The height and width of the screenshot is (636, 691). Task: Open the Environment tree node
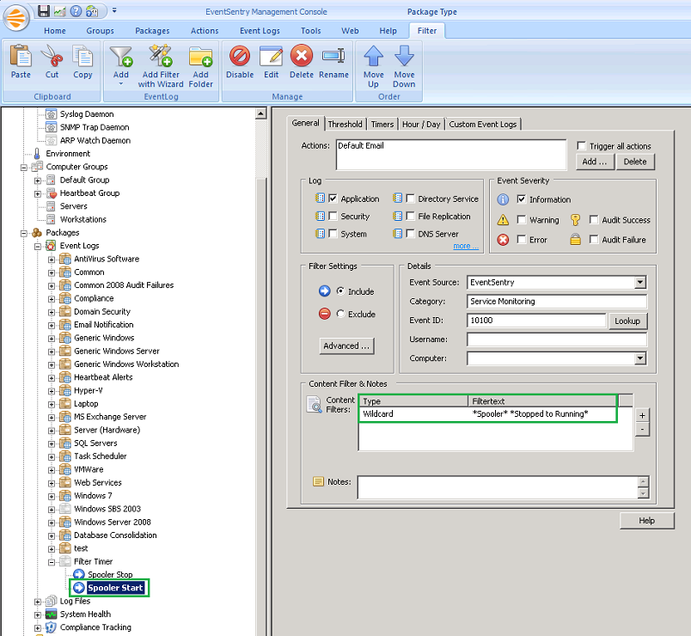pos(68,153)
